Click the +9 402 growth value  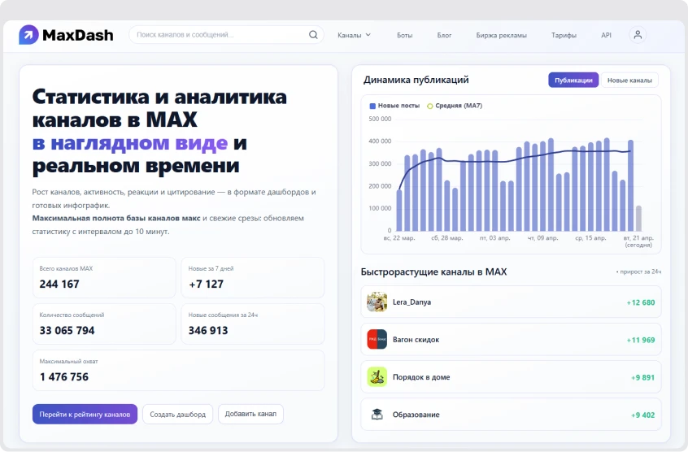click(x=642, y=415)
